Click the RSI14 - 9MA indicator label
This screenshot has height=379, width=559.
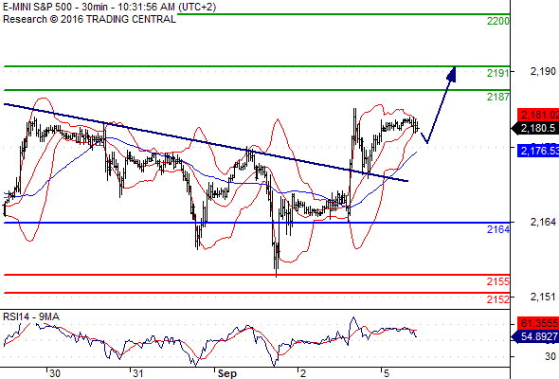(31, 317)
